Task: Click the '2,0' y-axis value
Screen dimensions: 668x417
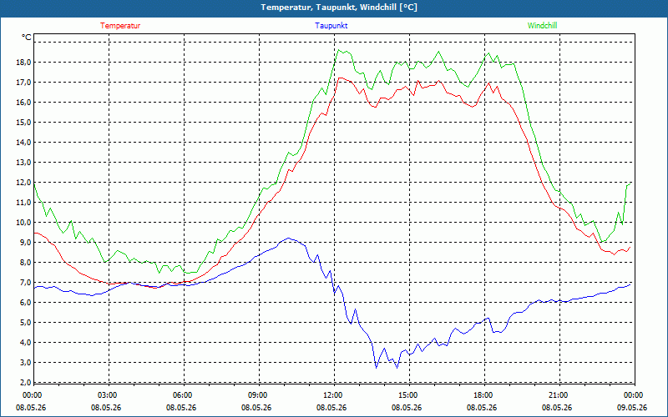Action: point(25,382)
